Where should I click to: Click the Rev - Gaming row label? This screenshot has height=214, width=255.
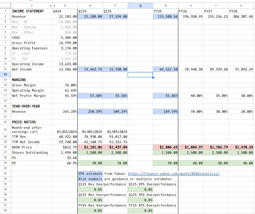pos(32,27)
